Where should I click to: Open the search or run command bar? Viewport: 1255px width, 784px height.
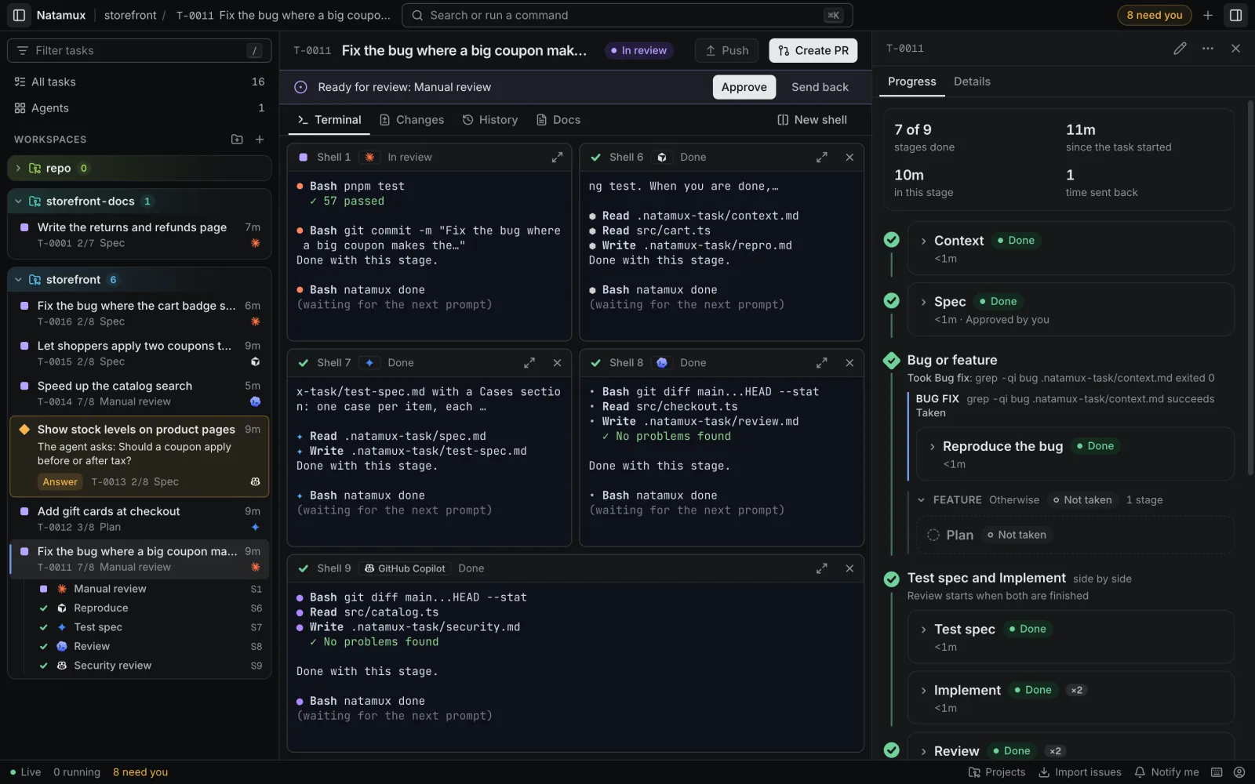(x=627, y=15)
